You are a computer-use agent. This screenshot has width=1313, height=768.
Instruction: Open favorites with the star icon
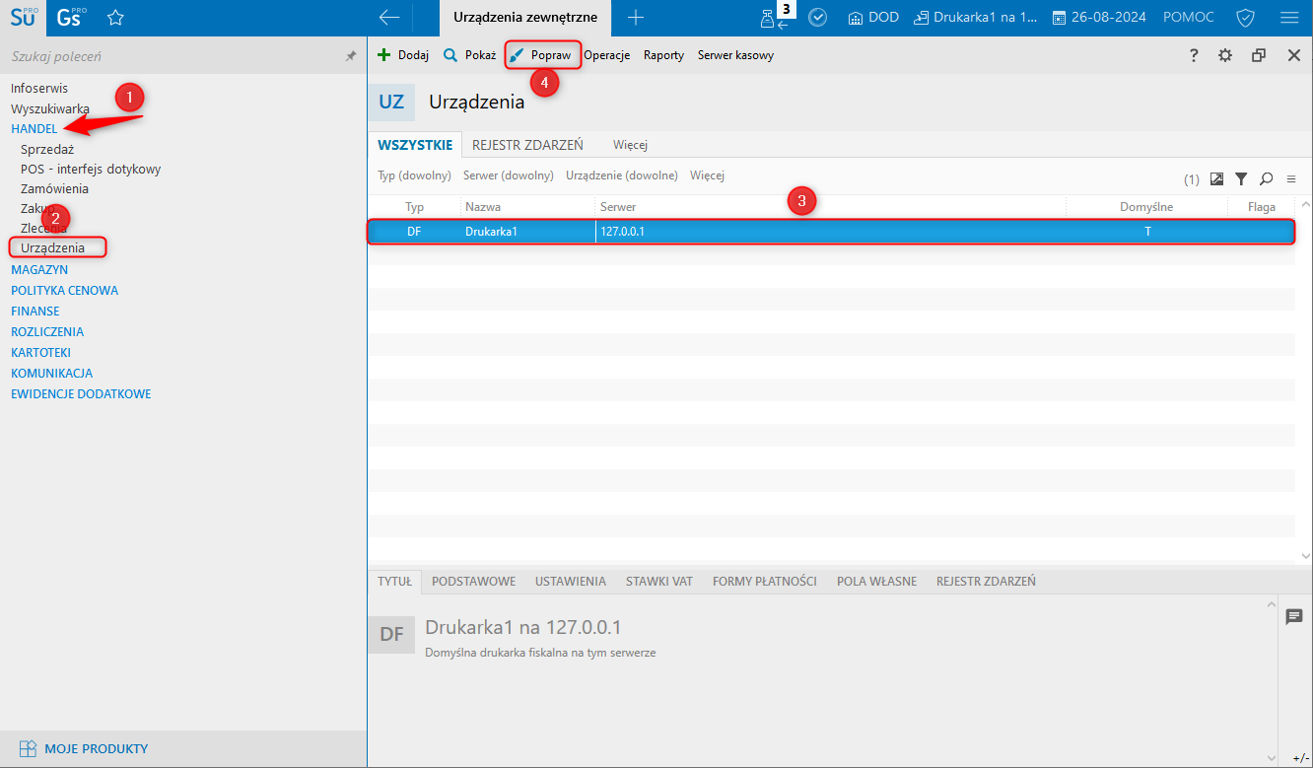pos(115,17)
